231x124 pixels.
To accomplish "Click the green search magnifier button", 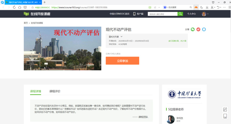I will (x=180, y=14).
